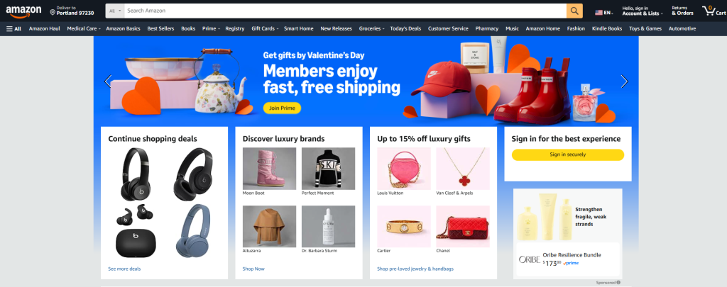Select the pink Moon Boot thumbnail
The width and height of the screenshot is (727, 287).
tap(269, 169)
